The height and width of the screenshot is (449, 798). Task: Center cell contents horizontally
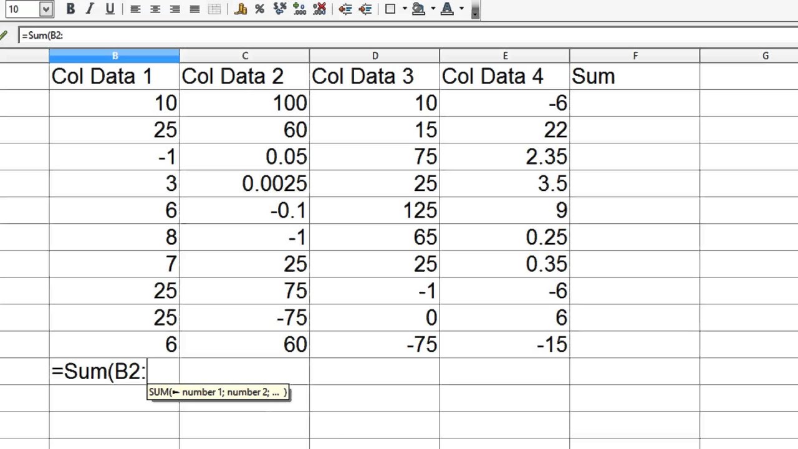click(155, 9)
